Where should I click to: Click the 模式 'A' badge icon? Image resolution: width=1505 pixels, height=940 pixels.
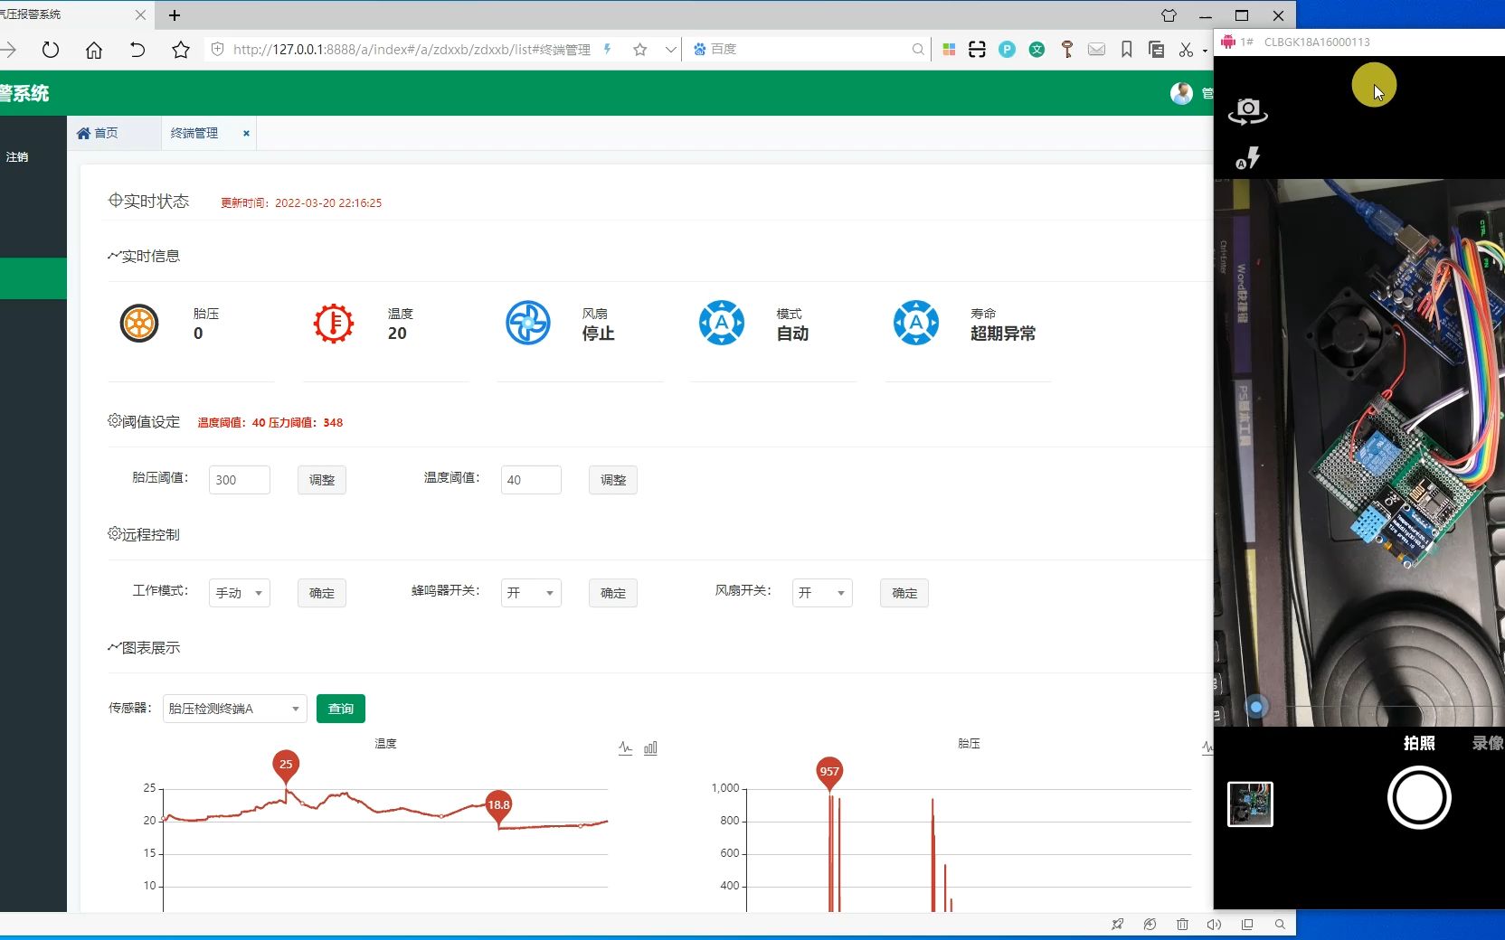722,324
